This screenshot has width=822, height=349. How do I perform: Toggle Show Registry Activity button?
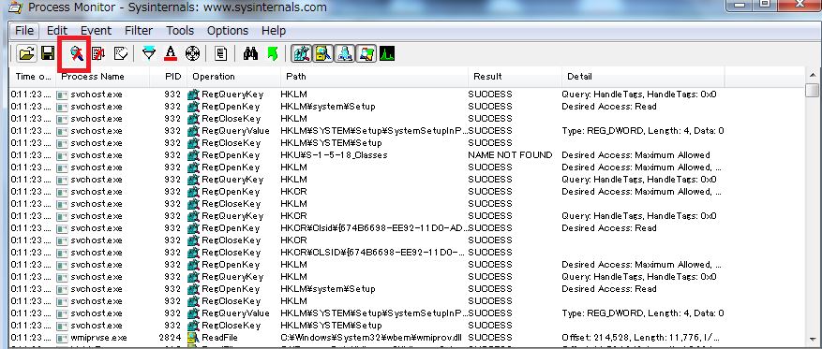(x=302, y=53)
